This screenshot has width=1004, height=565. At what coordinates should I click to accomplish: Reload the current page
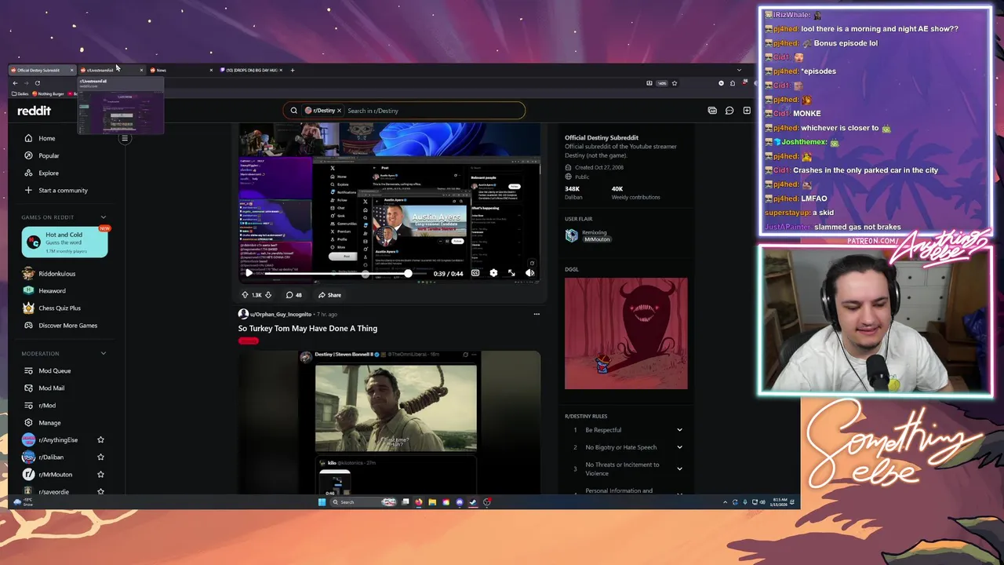coord(37,83)
